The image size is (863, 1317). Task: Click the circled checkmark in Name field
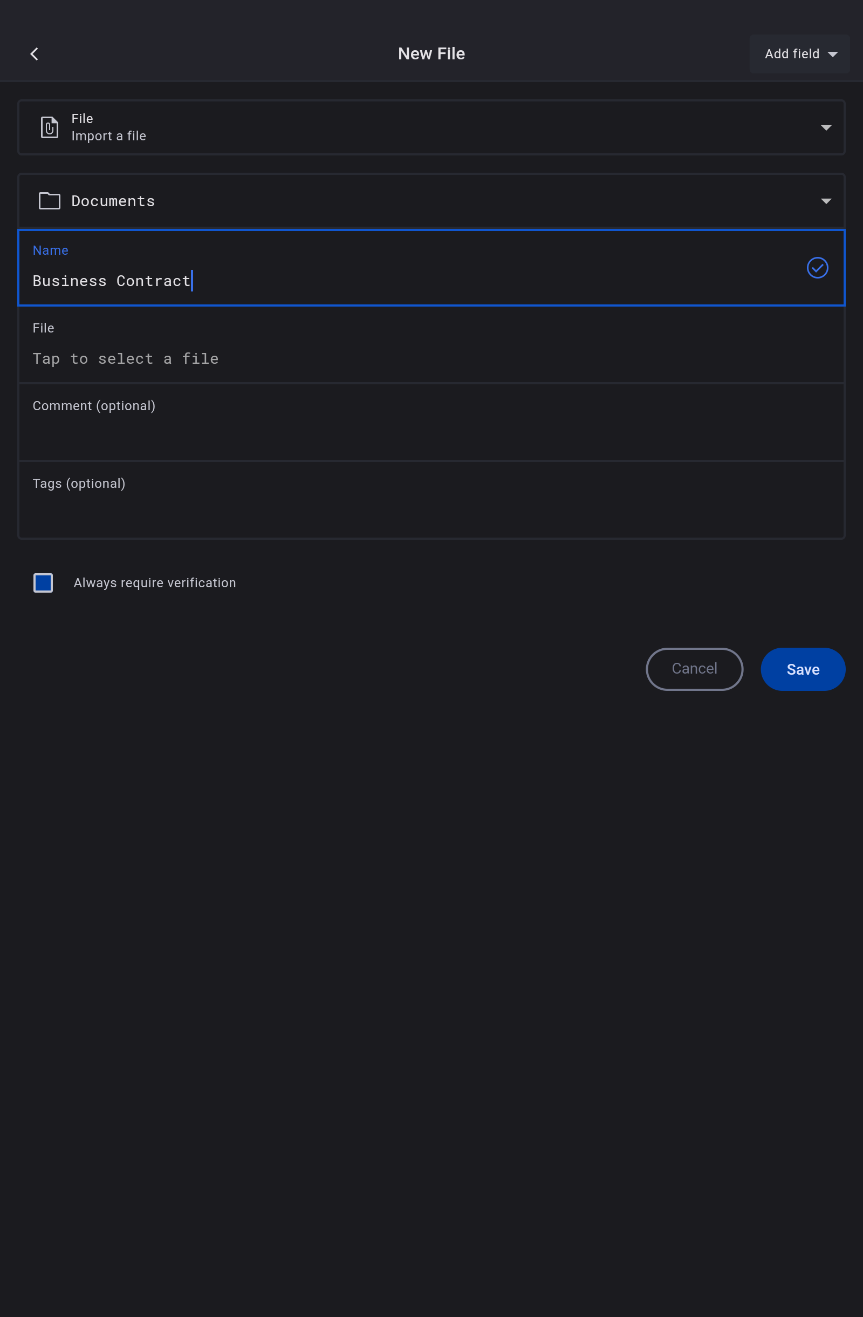pos(817,268)
